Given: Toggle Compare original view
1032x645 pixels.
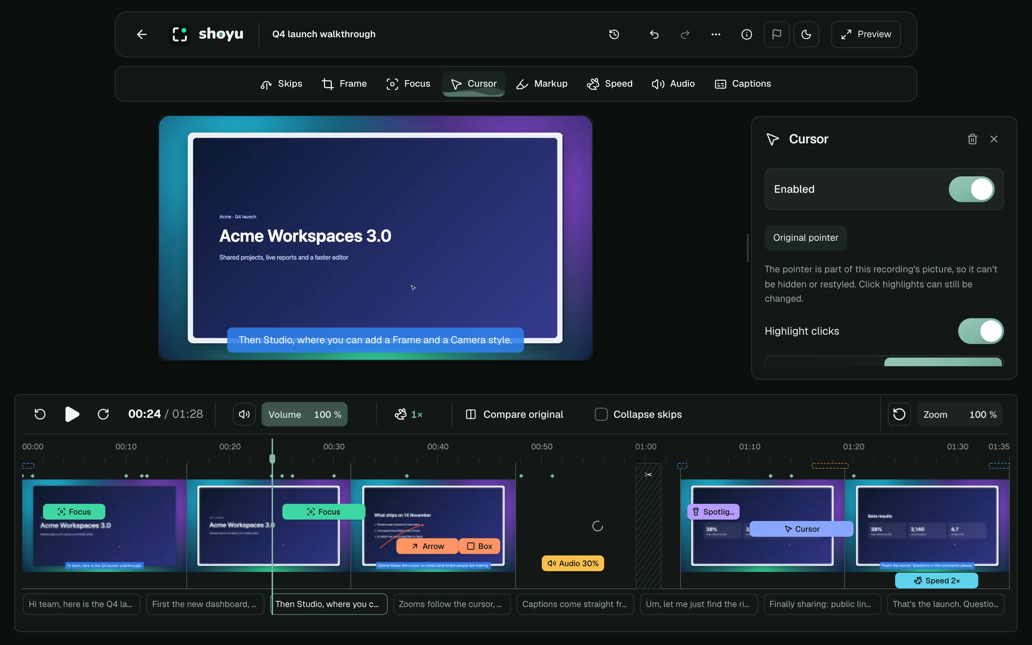Looking at the screenshot, I should [515, 414].
